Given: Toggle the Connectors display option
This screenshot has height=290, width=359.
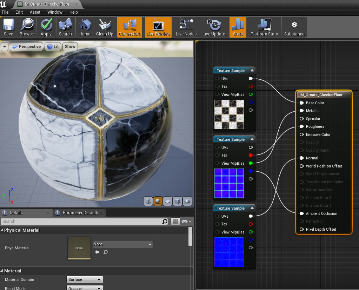Looking at the screenshot, I should pyautogui.click(x=129, y=27).
